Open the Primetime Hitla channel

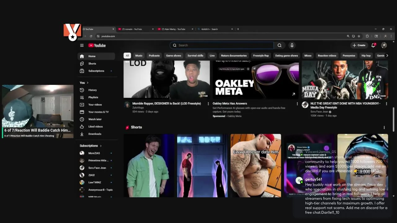pos(96,160)
